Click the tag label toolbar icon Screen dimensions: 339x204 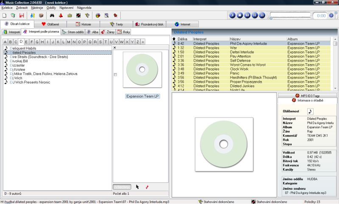click(87, 16)
